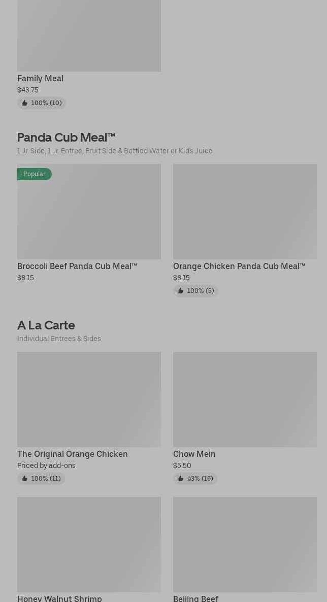Select the Chow Mein image
This screenshot has height=602, width=327.
click(x=245, y=399)
